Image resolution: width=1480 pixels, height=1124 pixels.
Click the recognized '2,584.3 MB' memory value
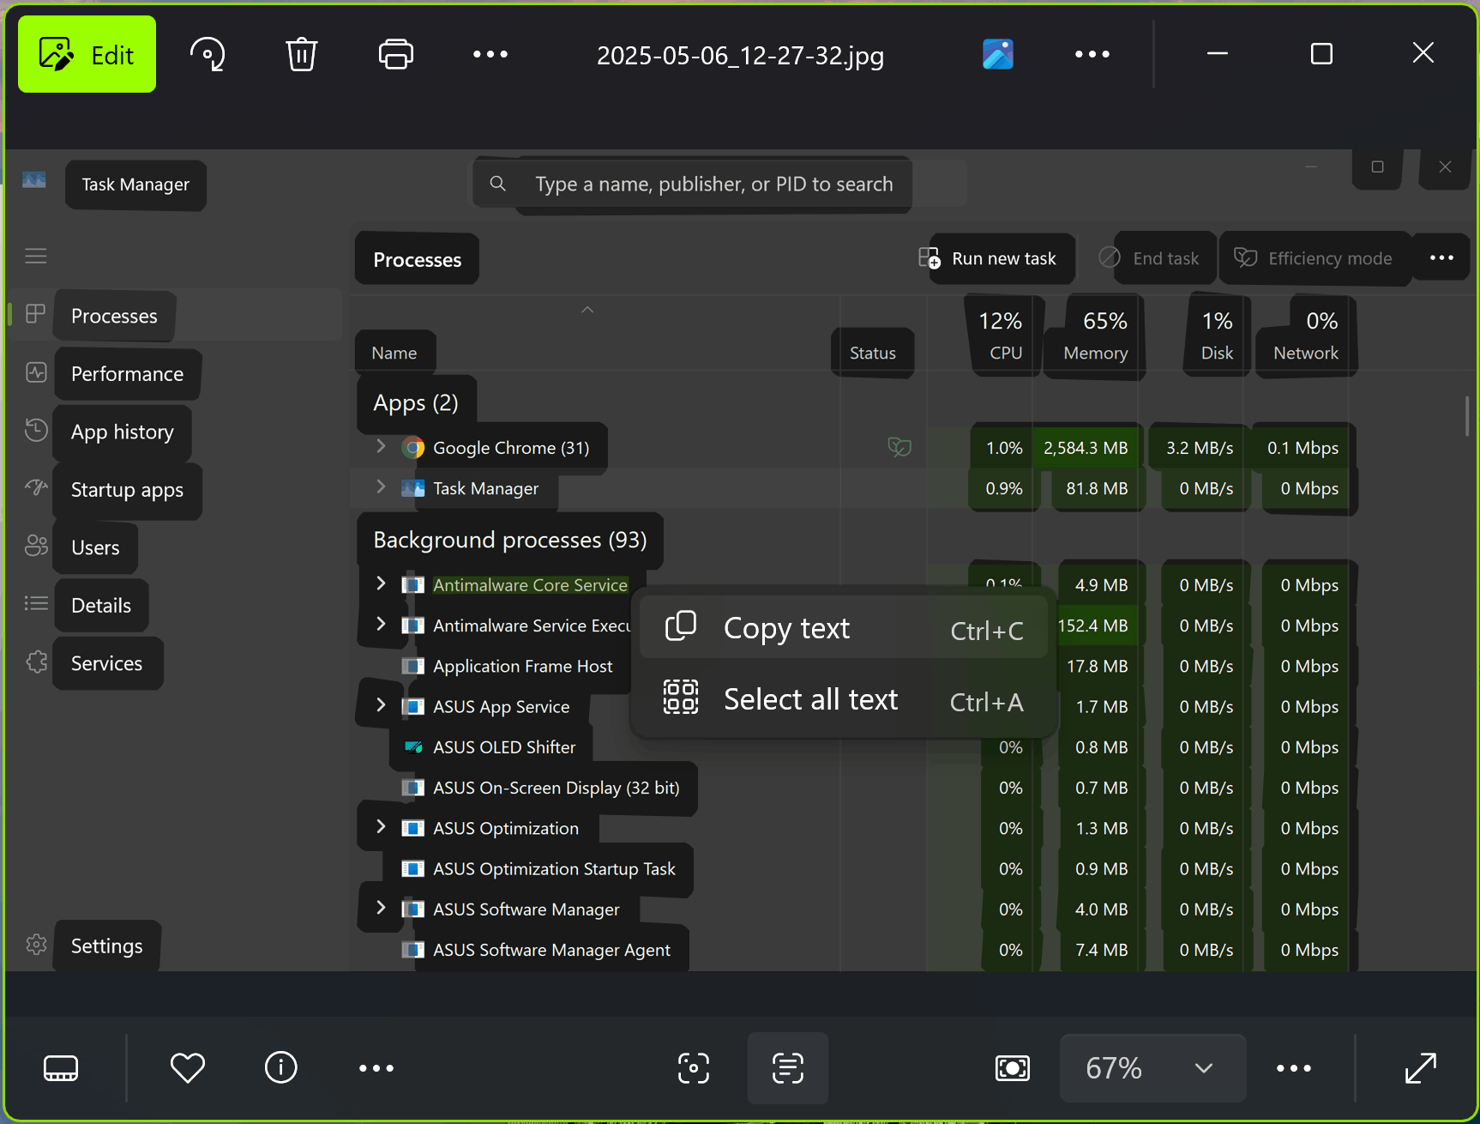pos(1086,448)
